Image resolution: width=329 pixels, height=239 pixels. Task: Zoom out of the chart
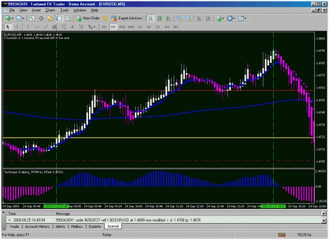click(x=188, y=18)
